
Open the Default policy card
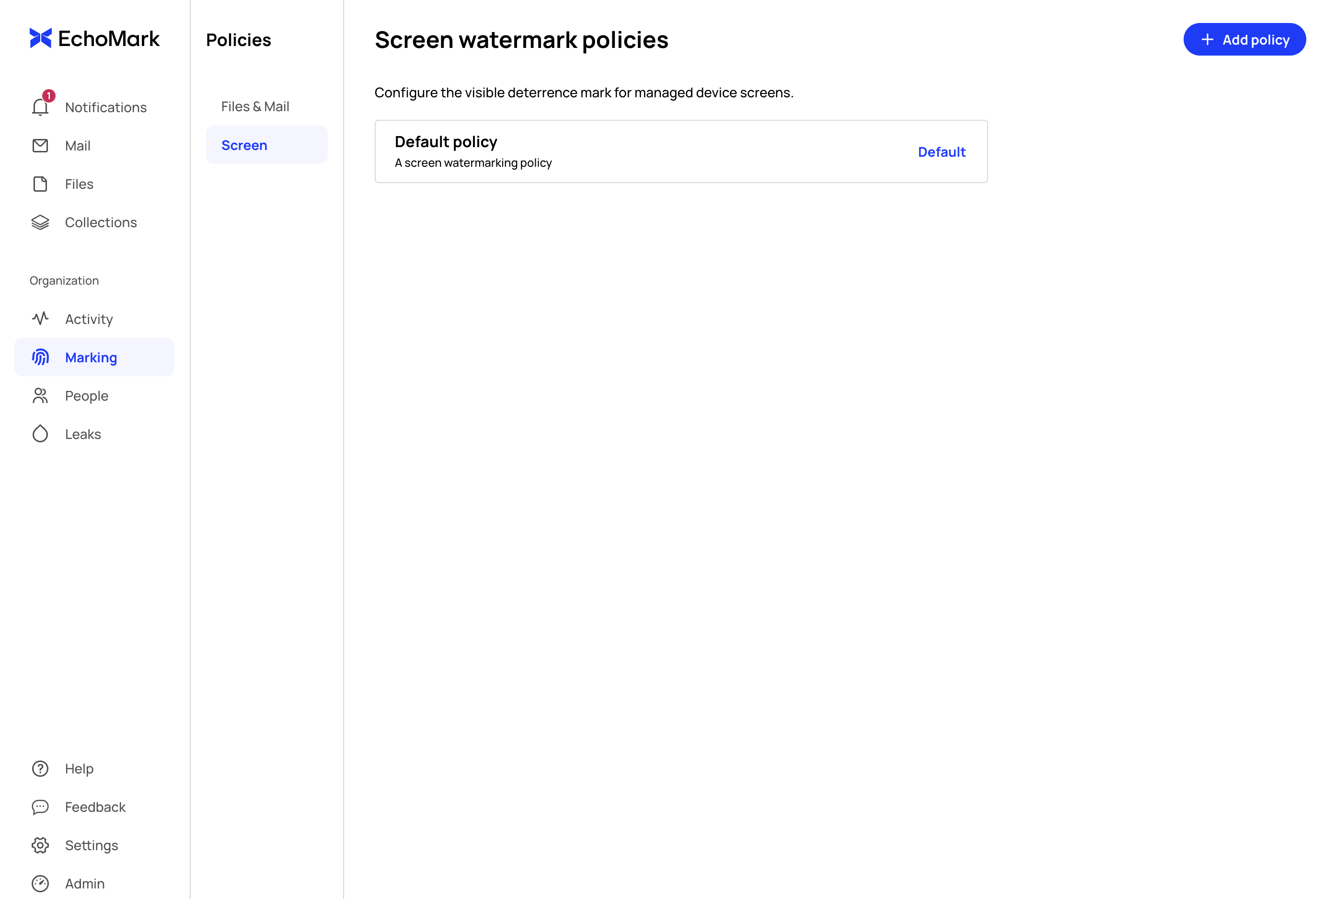[x=681, y=151]
